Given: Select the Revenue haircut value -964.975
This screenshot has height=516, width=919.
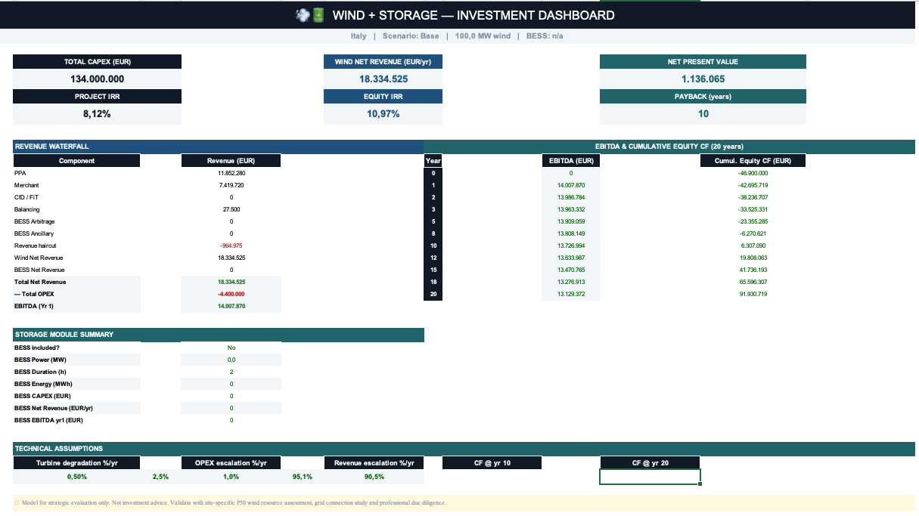Looking at the screenshot, I should [231, 246].
